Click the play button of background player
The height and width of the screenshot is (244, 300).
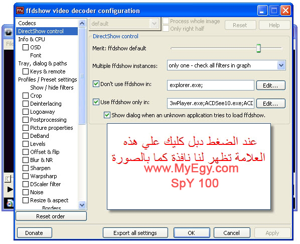coord(10,189)
